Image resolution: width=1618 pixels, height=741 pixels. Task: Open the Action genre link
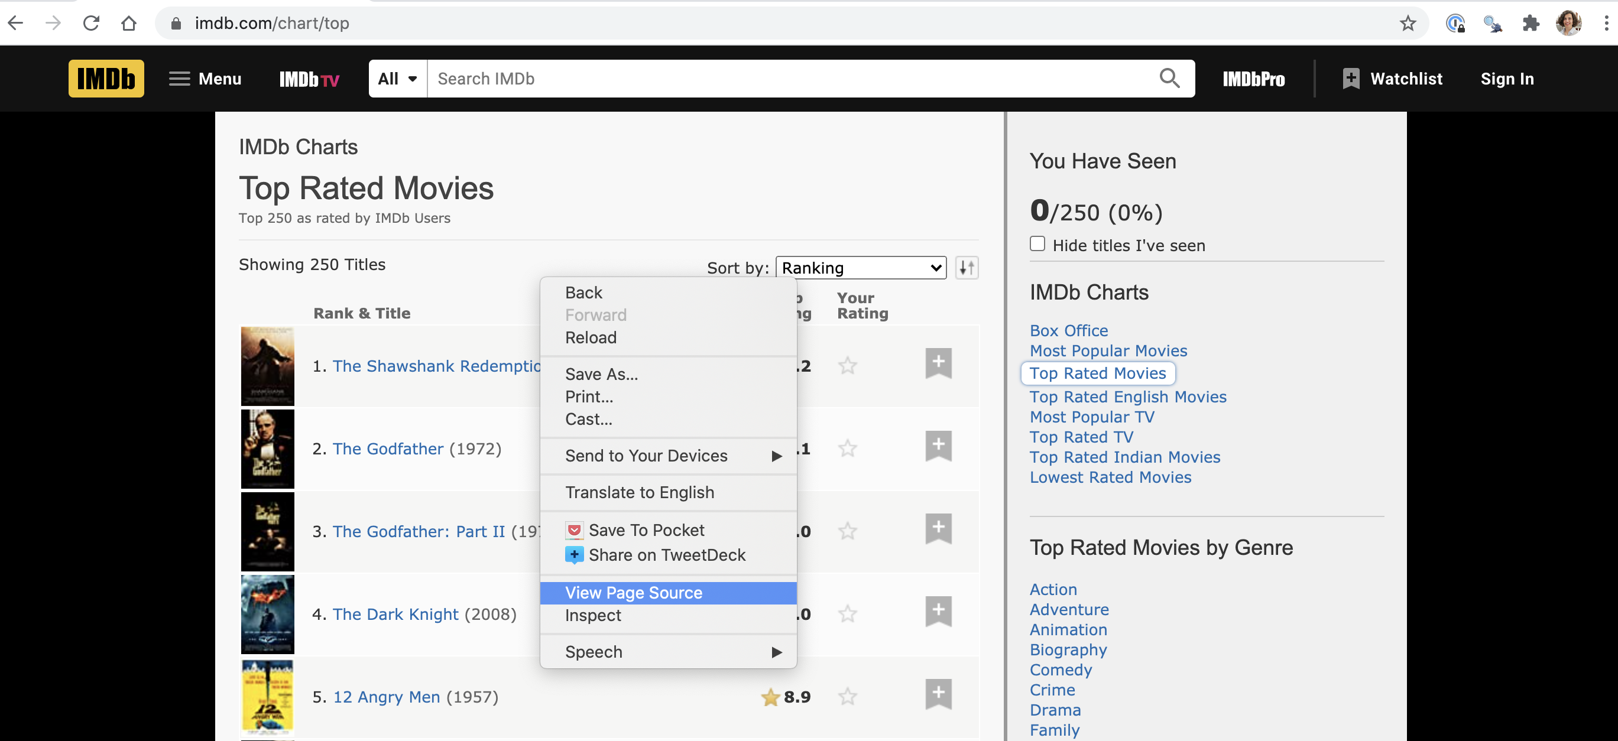click(1053, 590)
